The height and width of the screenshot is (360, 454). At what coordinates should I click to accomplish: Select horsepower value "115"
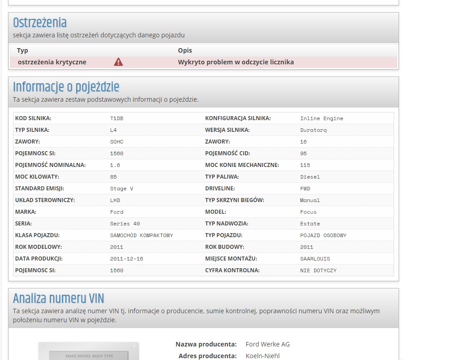[305, 165]
